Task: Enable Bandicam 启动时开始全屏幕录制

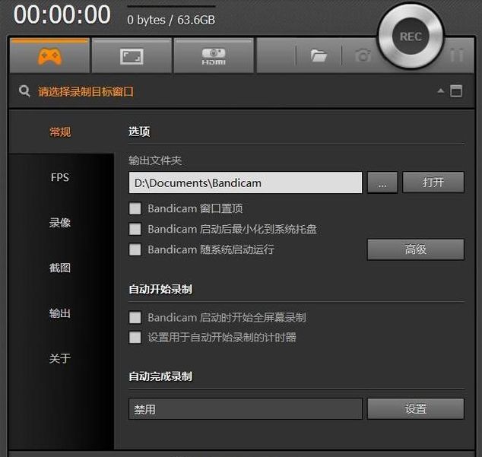Action: [x=135, y=318]
